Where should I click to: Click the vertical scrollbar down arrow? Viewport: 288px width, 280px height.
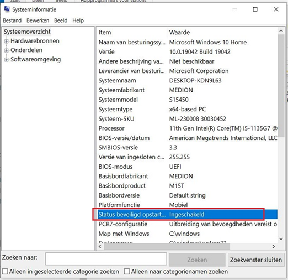point(281,239)
